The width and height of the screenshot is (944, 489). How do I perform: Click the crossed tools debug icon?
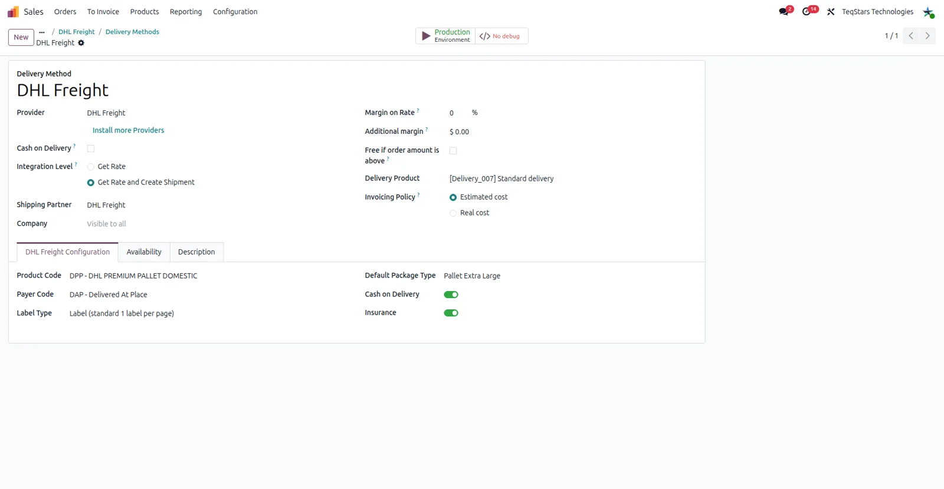click(831, 12)
